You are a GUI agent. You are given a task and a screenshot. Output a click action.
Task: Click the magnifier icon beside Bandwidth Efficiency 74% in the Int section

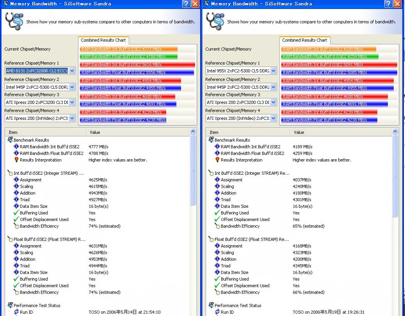pyautogui.click(x=16, y=226)
